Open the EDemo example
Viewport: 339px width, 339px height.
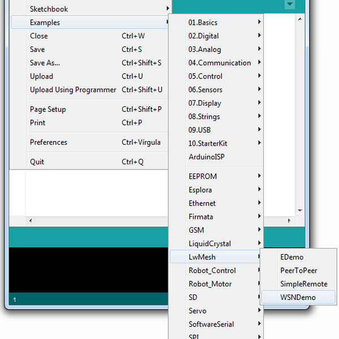point(292,257)
